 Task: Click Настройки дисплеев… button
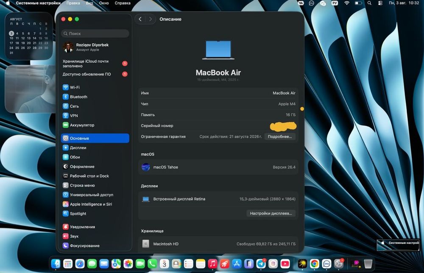[x=271, y=213]
